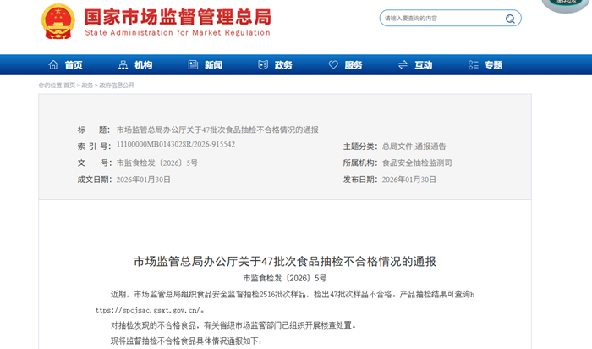Follow the 政务 breadcrumb link
The width and height of the screenshot is (592, 349).
[x=87, y=86]
